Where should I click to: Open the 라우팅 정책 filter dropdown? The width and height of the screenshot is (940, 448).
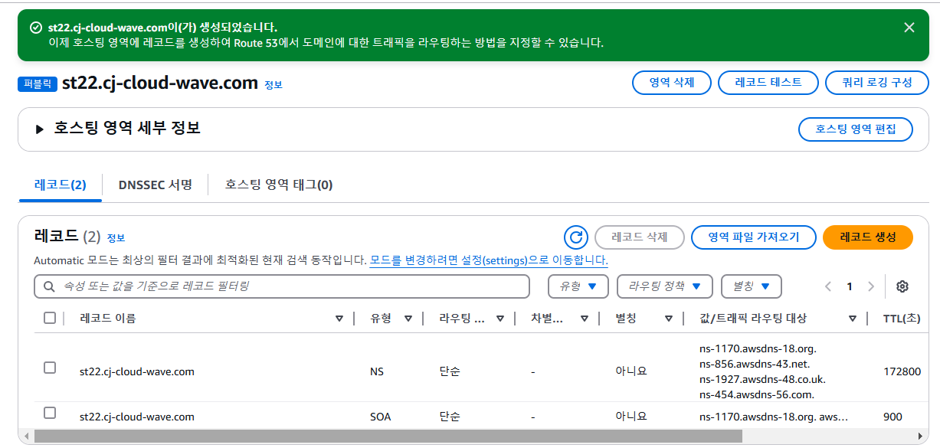[665, 286]
